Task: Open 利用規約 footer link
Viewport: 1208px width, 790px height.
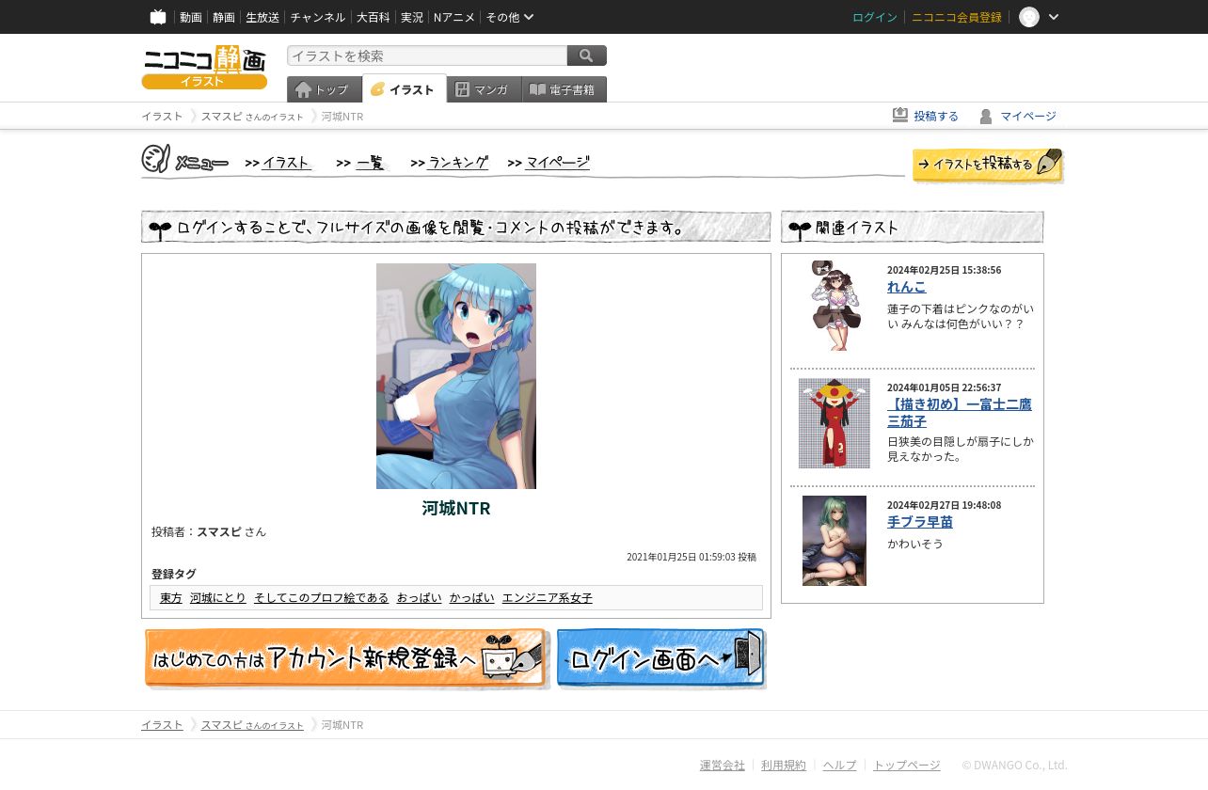Action: [784, 765]
